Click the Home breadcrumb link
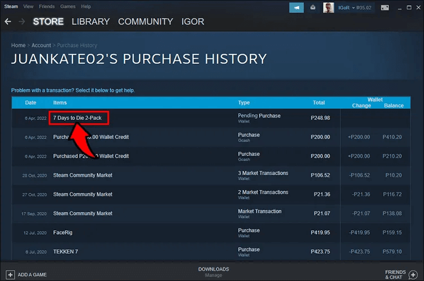 point(18,45)
